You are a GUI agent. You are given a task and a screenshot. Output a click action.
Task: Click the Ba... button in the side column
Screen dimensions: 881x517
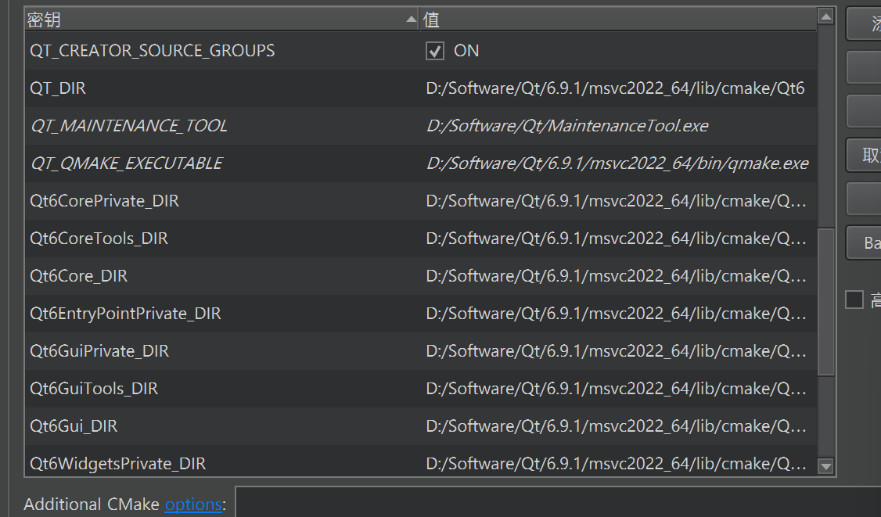864,242
